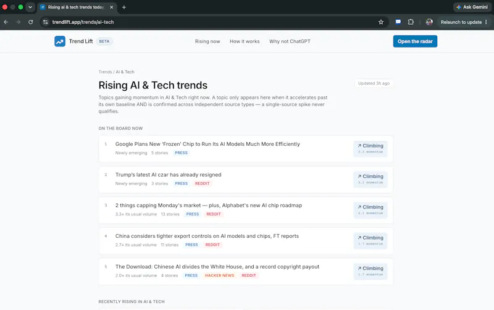
Task: Click Open the radar button
Action: (415, 41)
